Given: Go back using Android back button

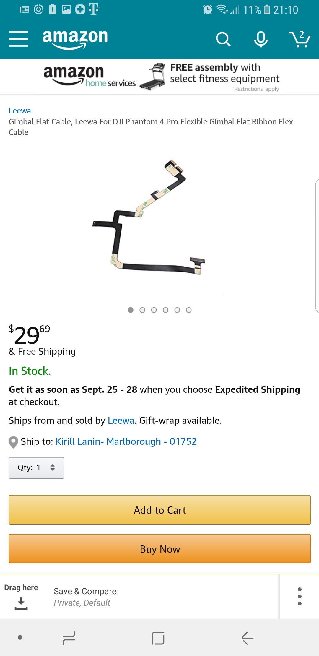Looking at the screenshot, I should pos(248,638).
